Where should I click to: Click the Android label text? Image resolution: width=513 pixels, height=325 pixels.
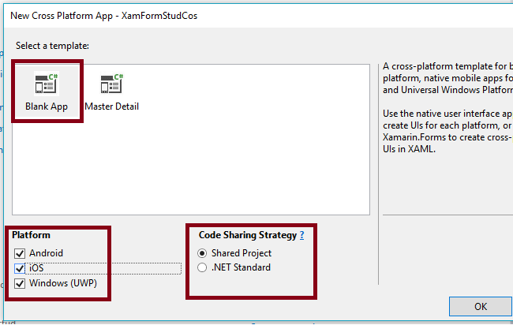tap(46, 253)
